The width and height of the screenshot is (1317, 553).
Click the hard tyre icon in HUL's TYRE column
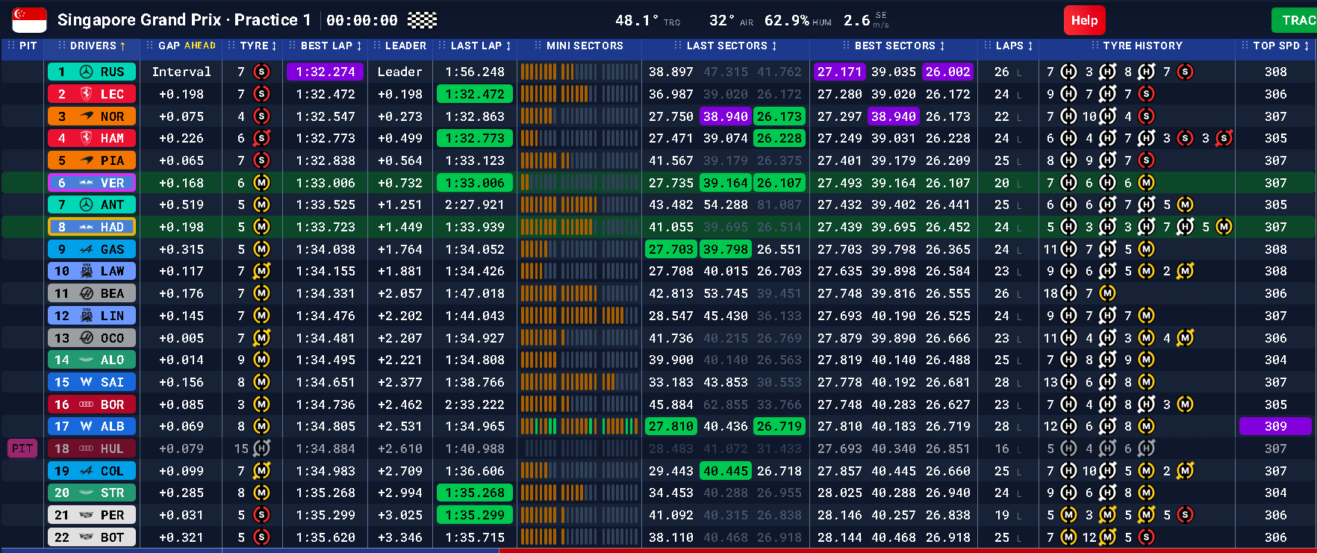click(x=261, y=449)
